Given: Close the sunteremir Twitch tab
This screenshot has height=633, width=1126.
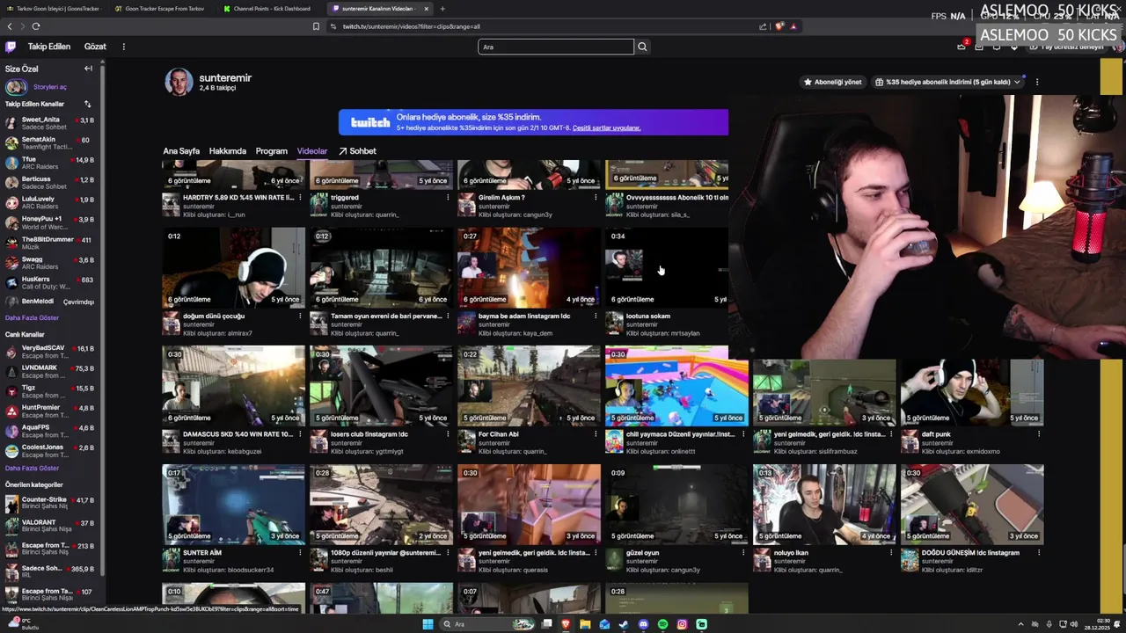Looking at the screenshot, I should [428, 9].
